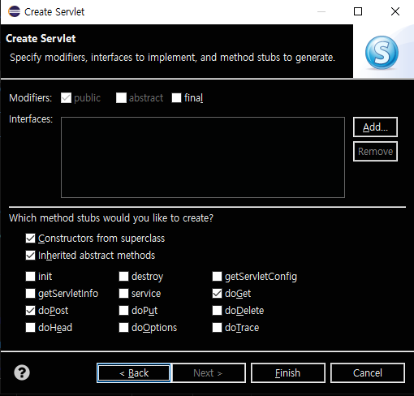
Task: Check the doHead method stub
Action: tap(30, 328)
